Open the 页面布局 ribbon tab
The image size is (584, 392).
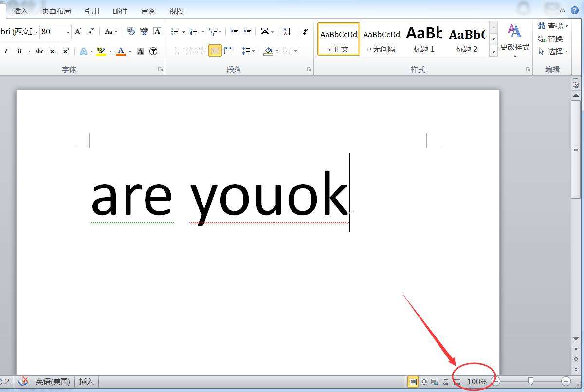(x=56, y=11)
